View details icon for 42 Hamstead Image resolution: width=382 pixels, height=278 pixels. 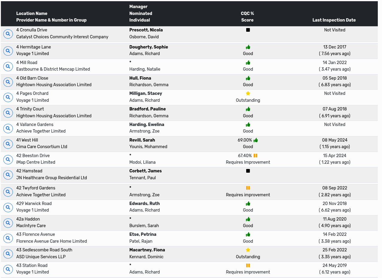(8, 175)
